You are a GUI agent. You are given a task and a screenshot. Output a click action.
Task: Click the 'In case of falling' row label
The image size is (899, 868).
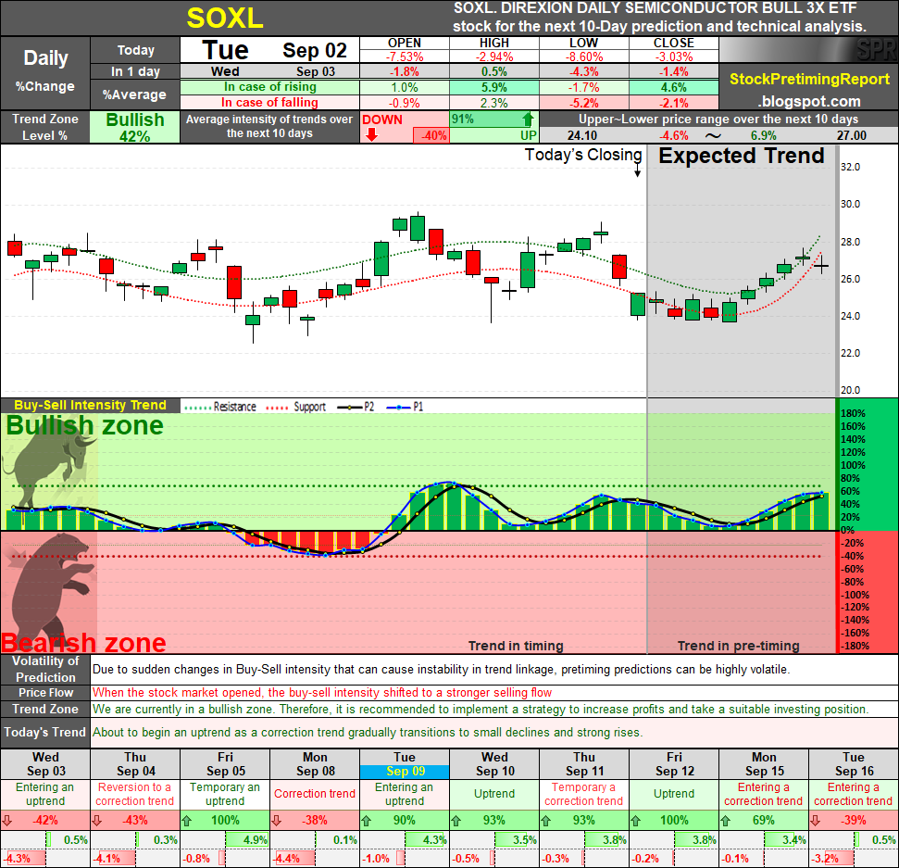tap(270, 103)
